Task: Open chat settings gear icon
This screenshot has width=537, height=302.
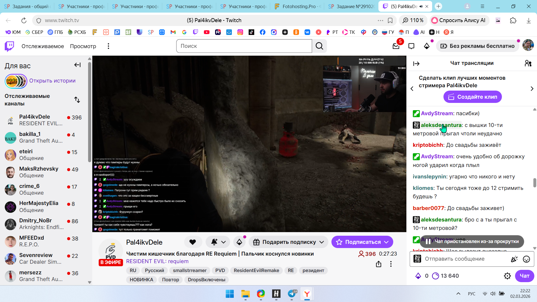Action: (x=507, y=276)
